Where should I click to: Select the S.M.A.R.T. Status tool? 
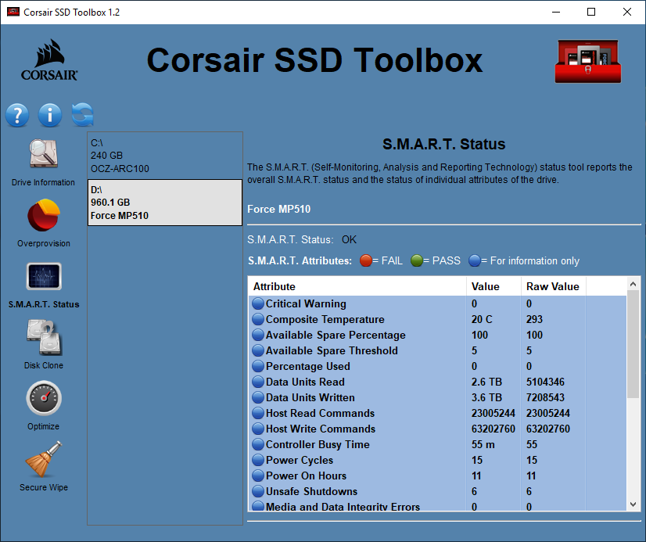click(x=43, y=280)
